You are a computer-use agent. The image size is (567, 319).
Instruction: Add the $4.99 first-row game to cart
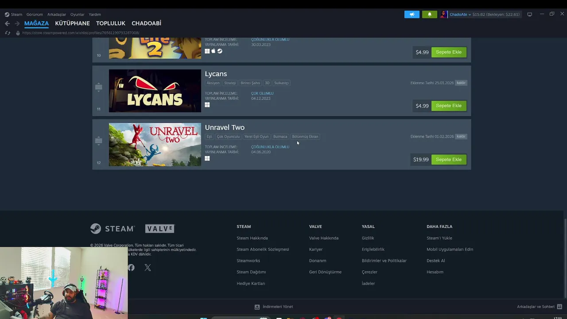coord(449,52)
